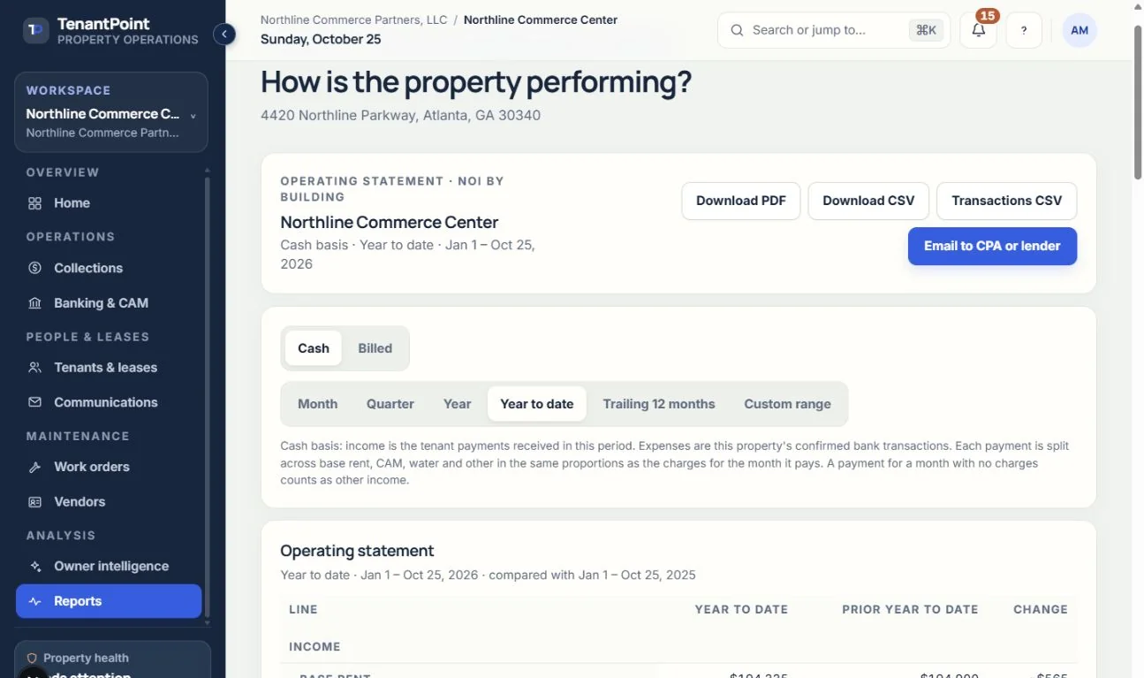Select the Trailing 12 months tab
Viewport: 1144px width, 678px height.
tap(659, 404)
